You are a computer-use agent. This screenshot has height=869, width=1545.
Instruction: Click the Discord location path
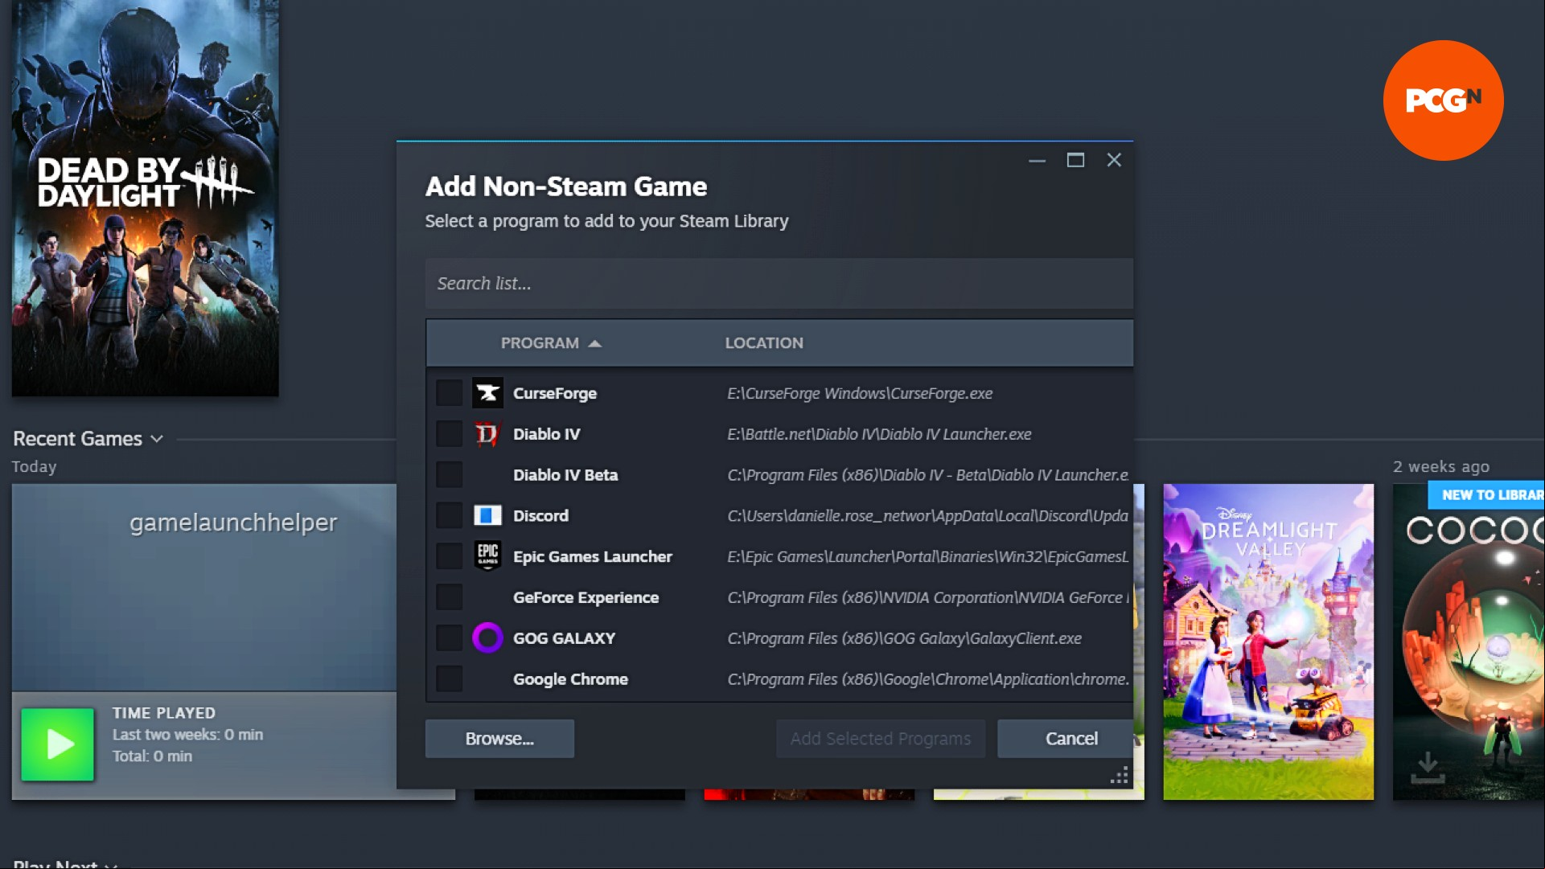click(x=928, y=515)
